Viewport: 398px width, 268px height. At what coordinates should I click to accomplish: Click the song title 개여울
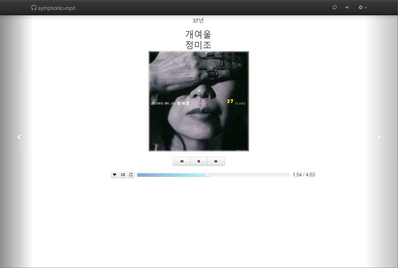pos(198,34)
